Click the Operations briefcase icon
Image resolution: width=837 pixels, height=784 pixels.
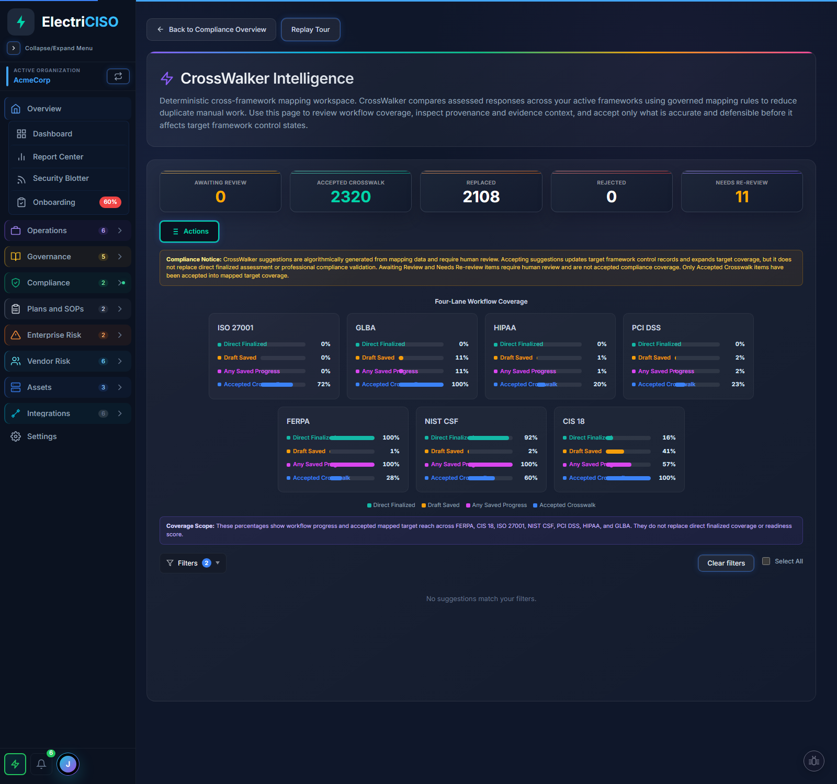coord(16,230)
